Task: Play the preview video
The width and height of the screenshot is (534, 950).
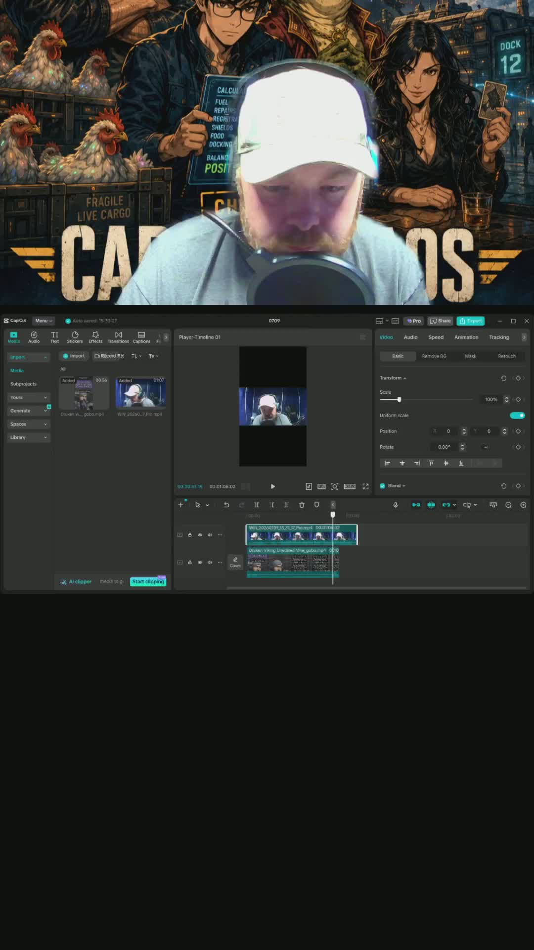Action: 272,486
